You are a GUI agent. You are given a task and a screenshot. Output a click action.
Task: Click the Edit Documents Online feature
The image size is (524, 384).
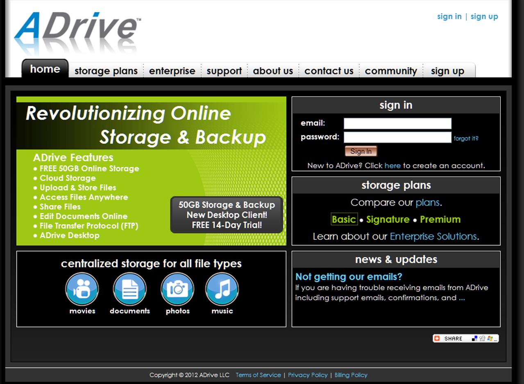pos(84,216)
